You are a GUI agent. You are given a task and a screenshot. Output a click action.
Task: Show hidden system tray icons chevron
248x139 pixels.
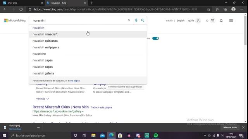[x=205, y=136]
